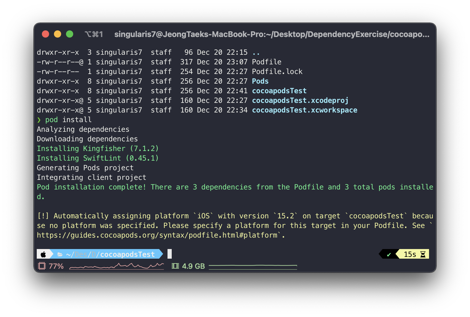The height and width of the screenshot is (317, 470).
Task: Click the 4.9 GB memory value
Action: 193,266
